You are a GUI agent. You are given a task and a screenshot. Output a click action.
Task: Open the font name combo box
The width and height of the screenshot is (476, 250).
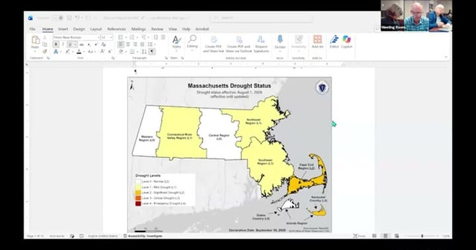point(76,37)
